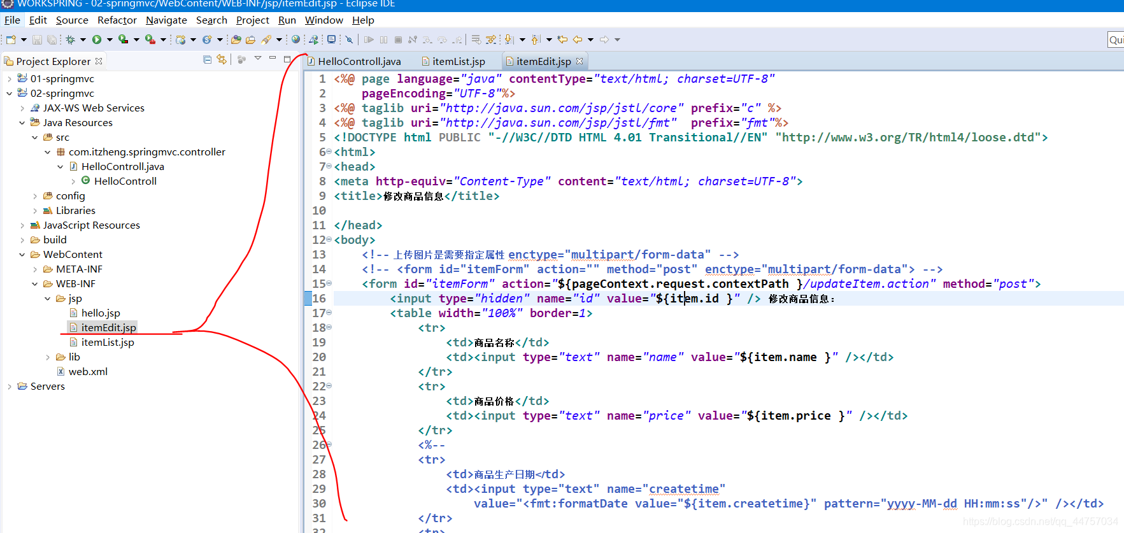Minimize the Project Explorer panel

point(273,59)
